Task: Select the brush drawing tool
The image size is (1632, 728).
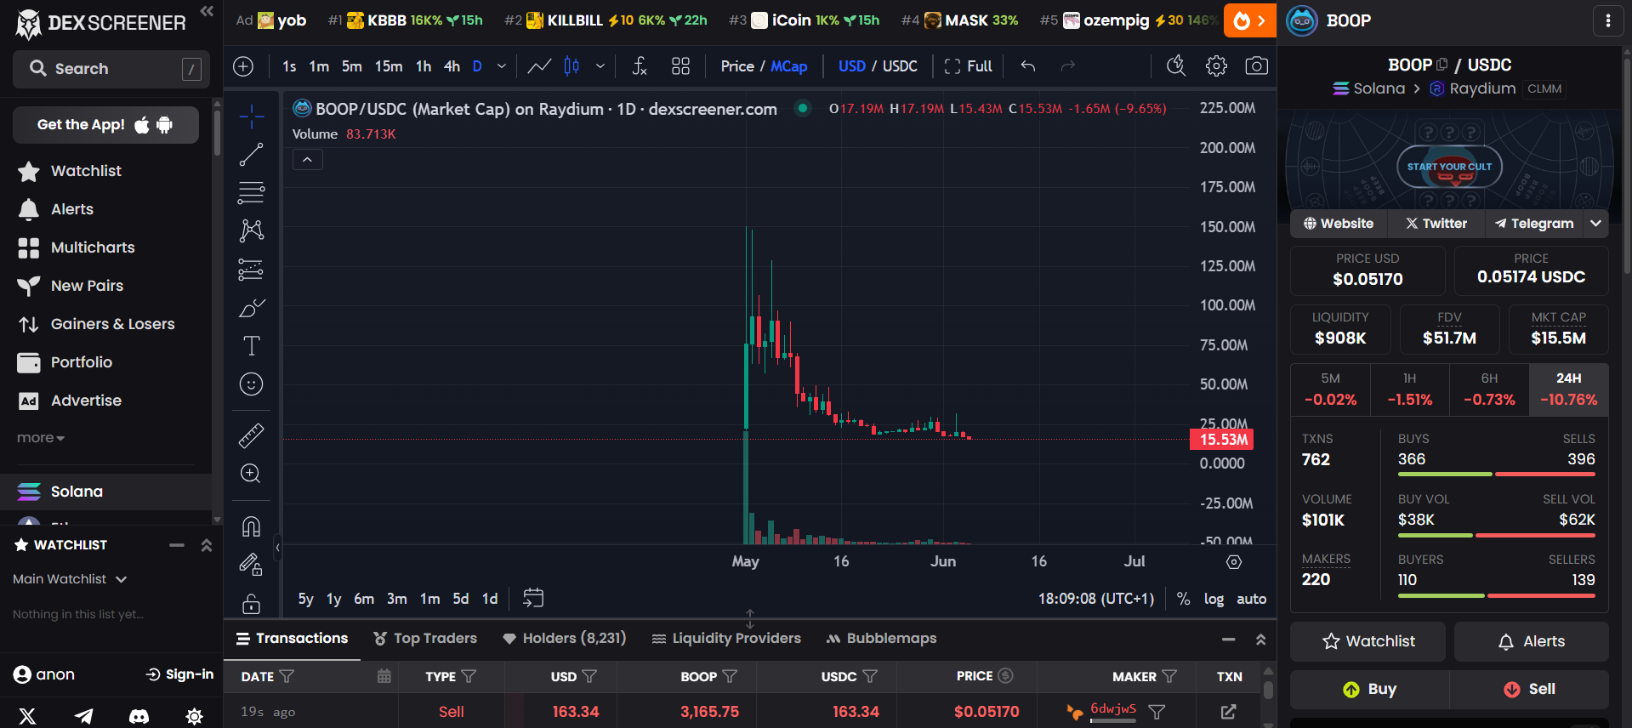Action: [251, 308]
